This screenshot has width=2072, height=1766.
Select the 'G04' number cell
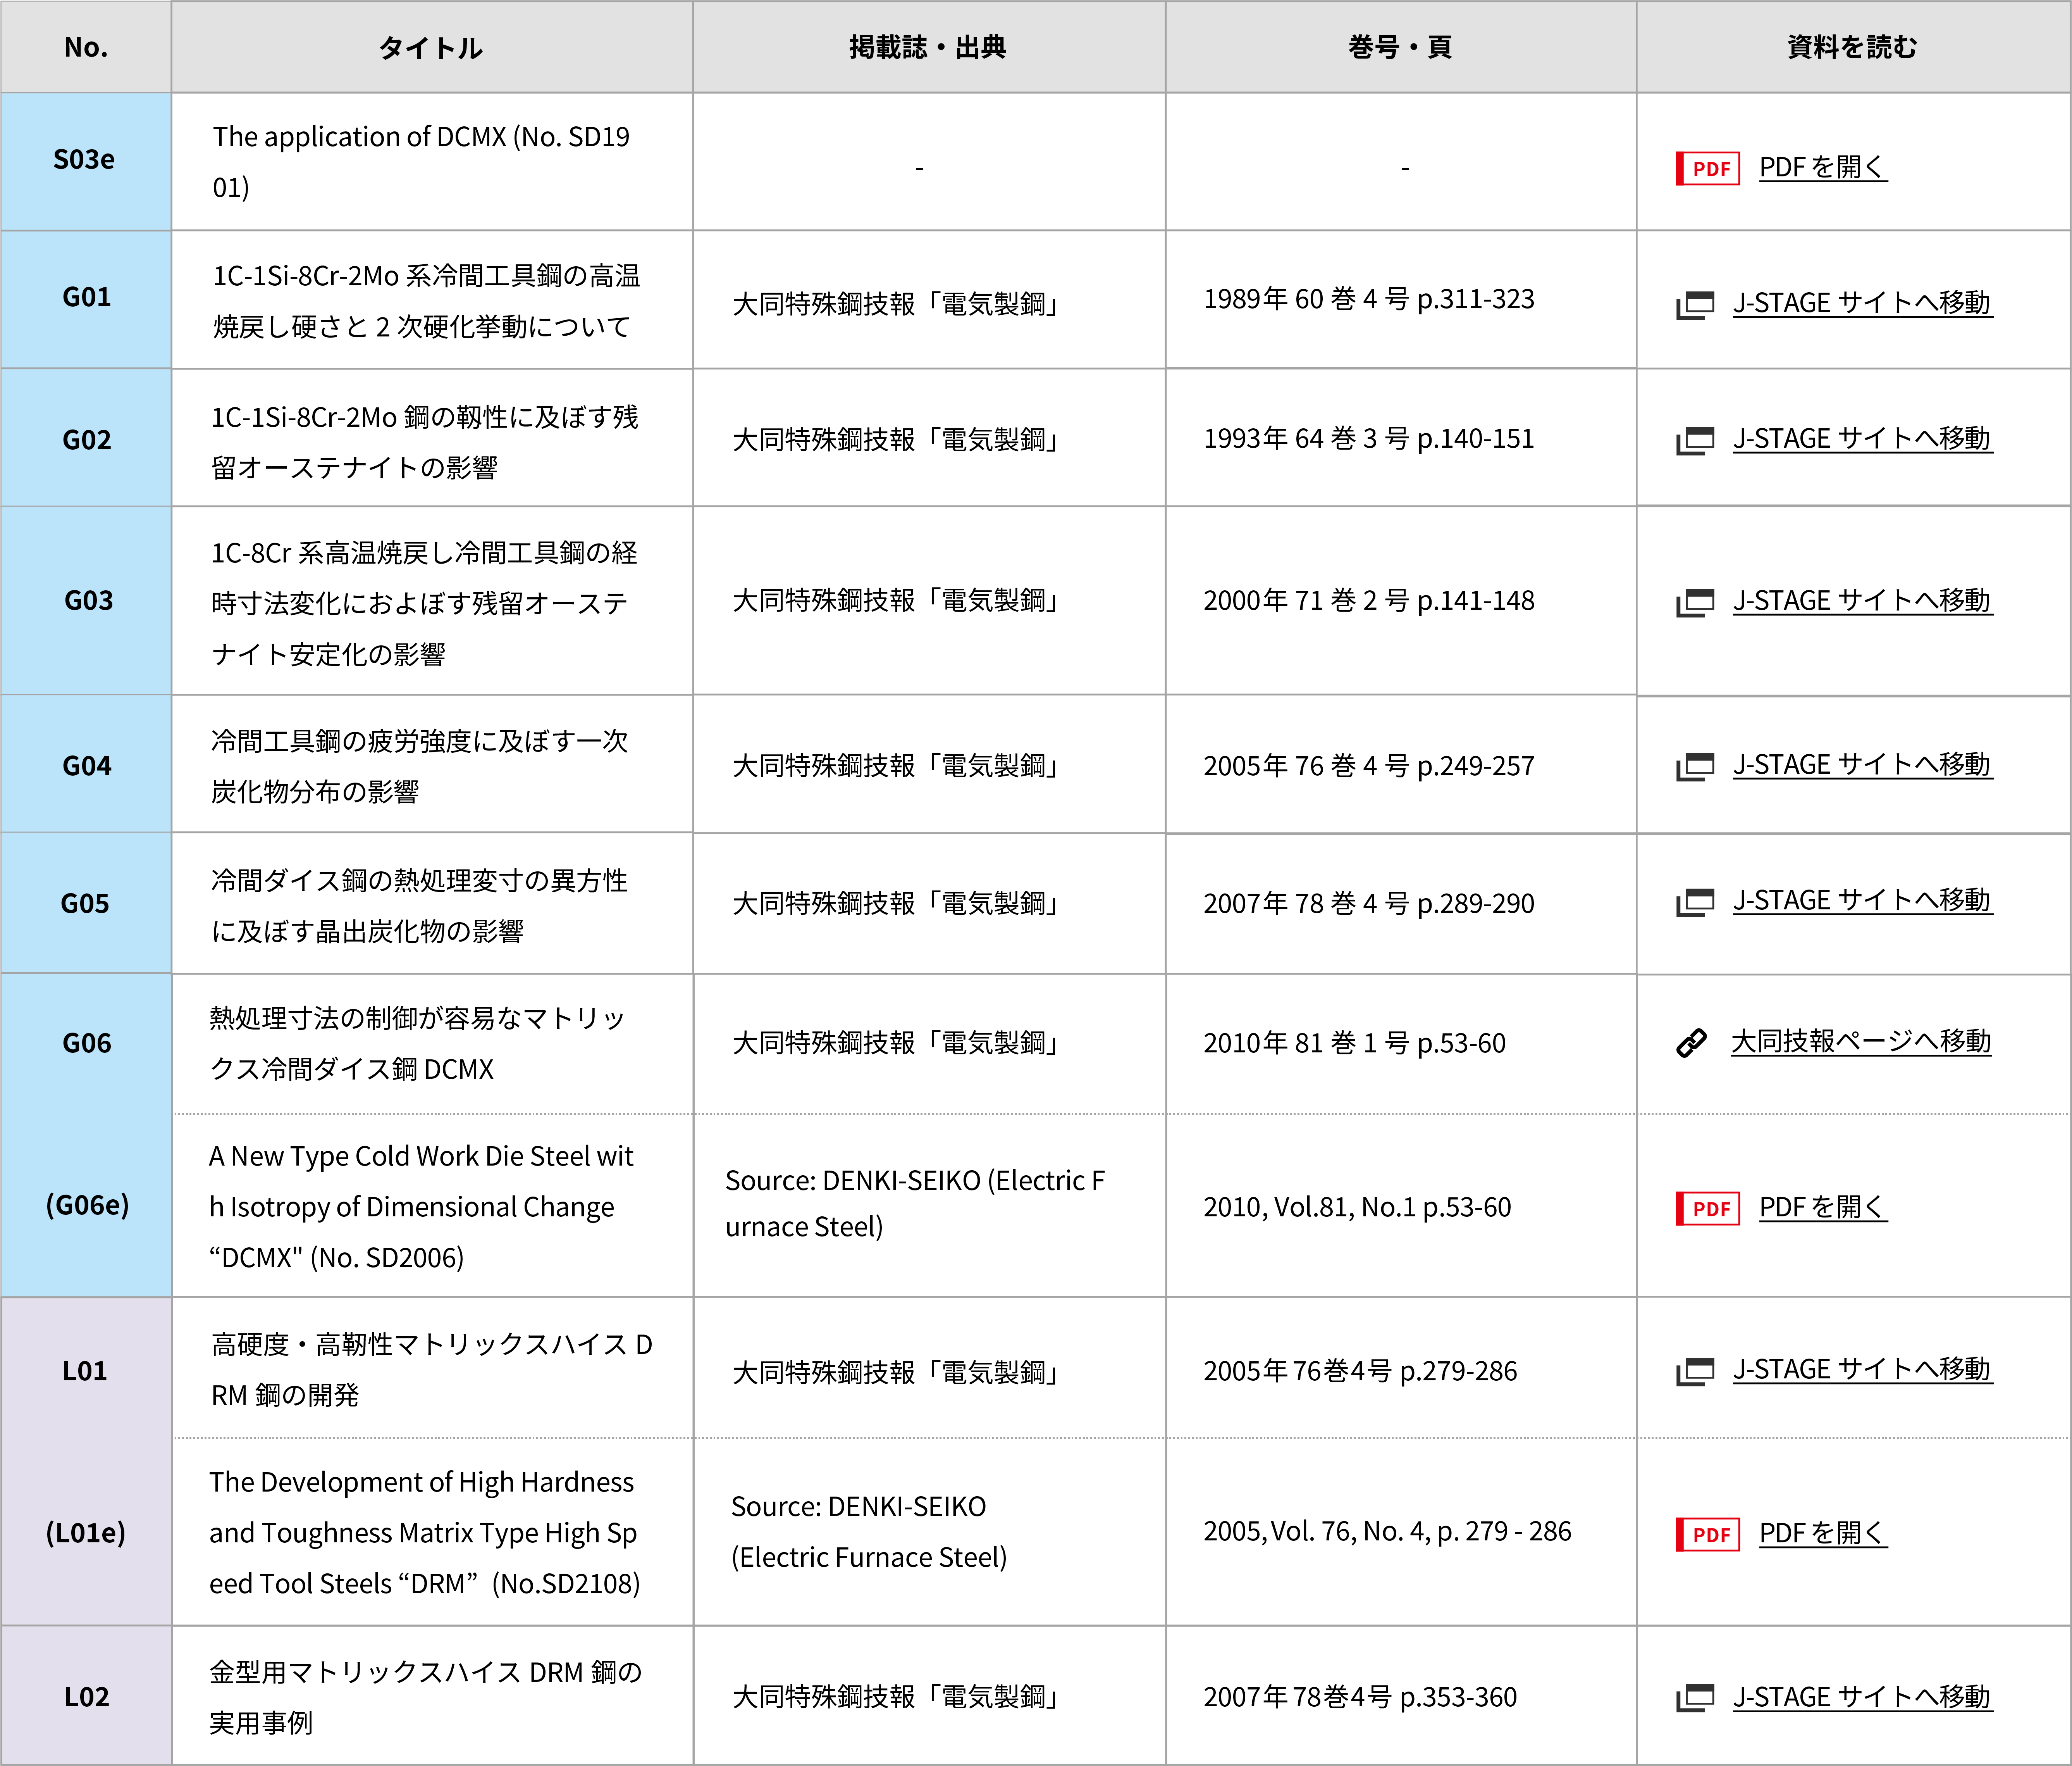86,764
